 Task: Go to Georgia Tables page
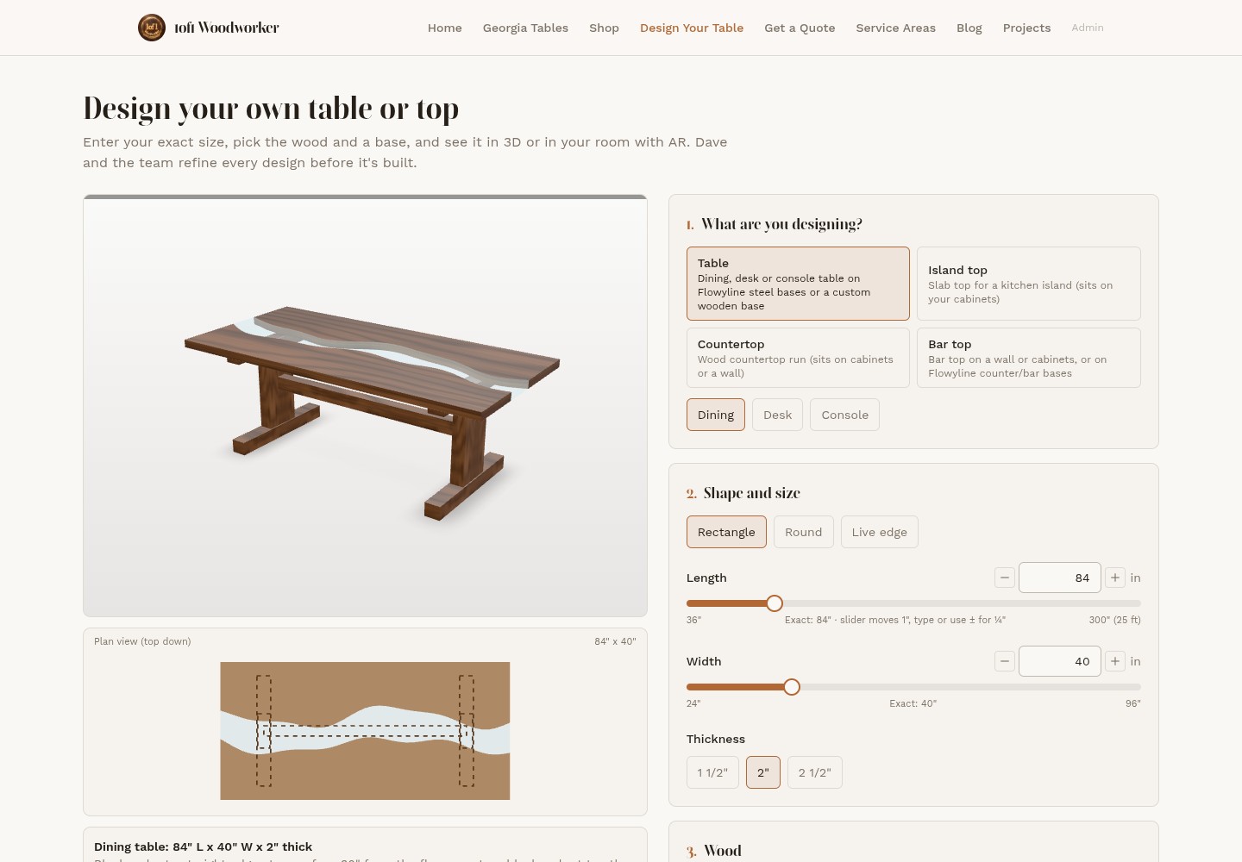(x=525, y=28)
